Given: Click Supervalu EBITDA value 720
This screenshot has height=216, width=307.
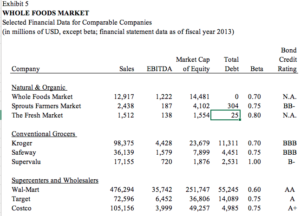Looking at the screenshot, I should click(167, 162).
